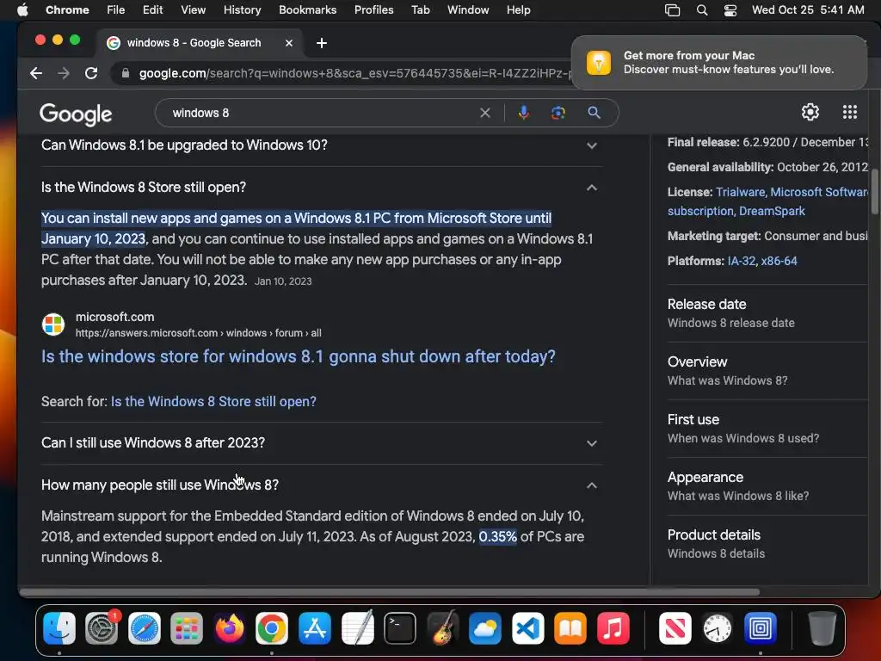Open TextEdit from the dock
Image resolution: width=881 pixels, height=661 pixels.
(x=357, y=627)
